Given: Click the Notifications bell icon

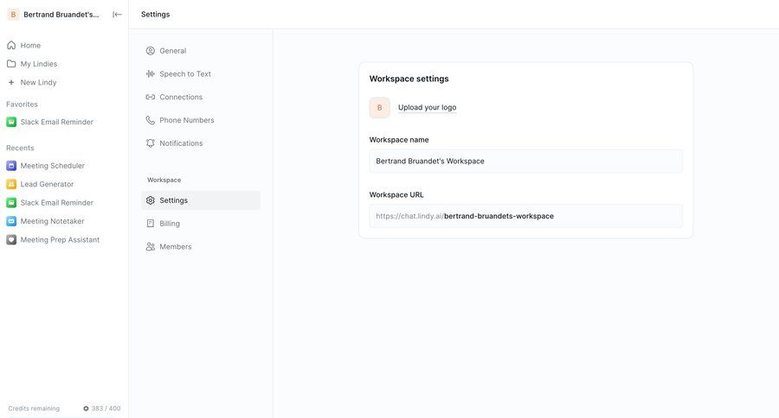Looking at the screenshot, I should tap(150, 143).
